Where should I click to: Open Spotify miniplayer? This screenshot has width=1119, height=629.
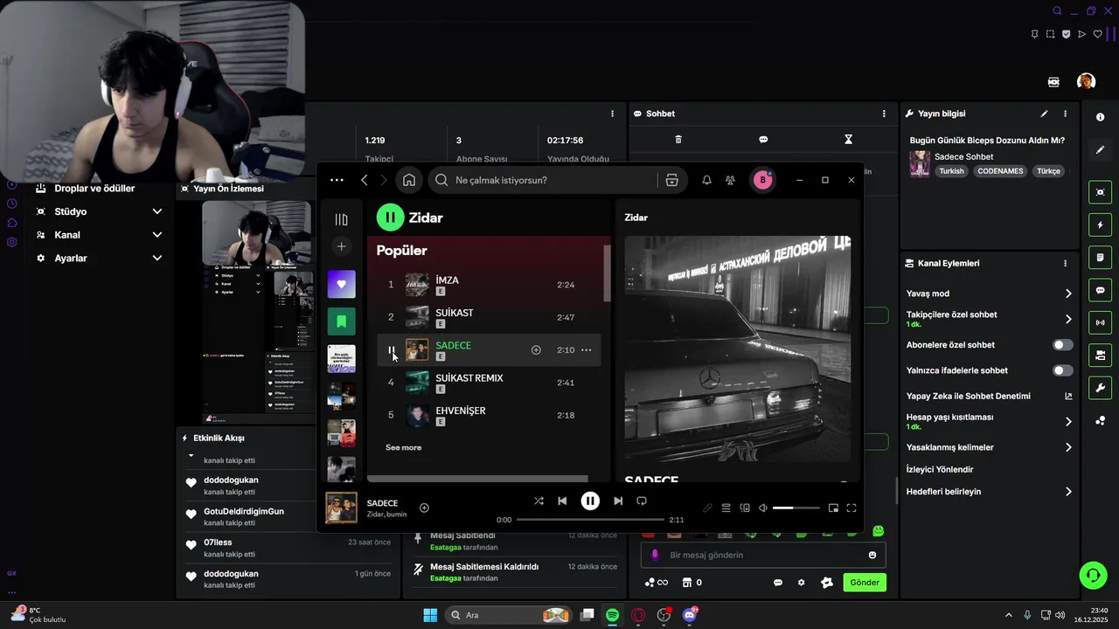tap(833, 508)
